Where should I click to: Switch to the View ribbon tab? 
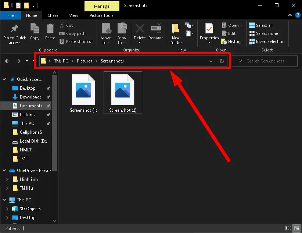73,15
